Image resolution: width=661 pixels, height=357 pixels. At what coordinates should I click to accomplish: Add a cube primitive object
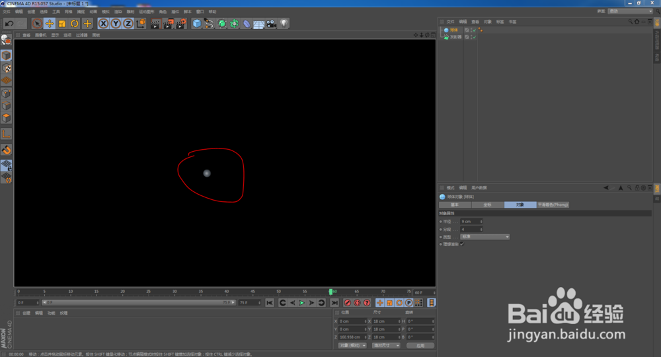pyautogui.click(x=197, y=24)
